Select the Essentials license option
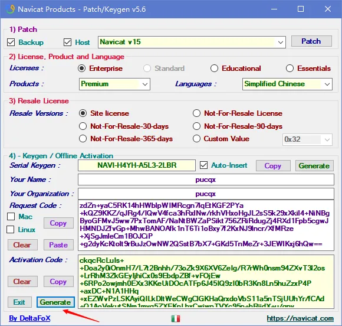342x326 pixels. 290,69
